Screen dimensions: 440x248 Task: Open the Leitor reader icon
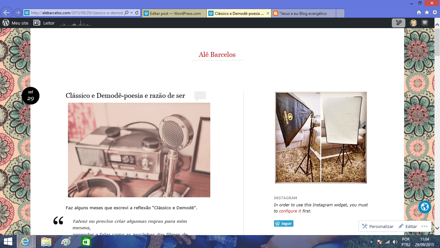pyautogui.click(x=37, y=23)
